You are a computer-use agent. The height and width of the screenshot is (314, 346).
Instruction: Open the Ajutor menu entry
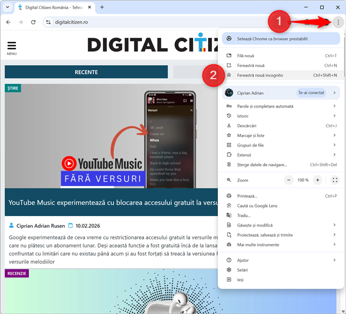pos(281,260)
